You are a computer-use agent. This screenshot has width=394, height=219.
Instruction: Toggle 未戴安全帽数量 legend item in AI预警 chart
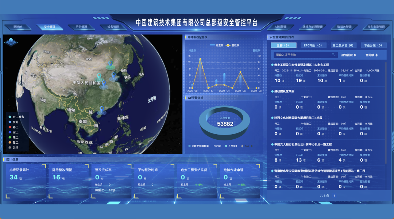[202, 146]
